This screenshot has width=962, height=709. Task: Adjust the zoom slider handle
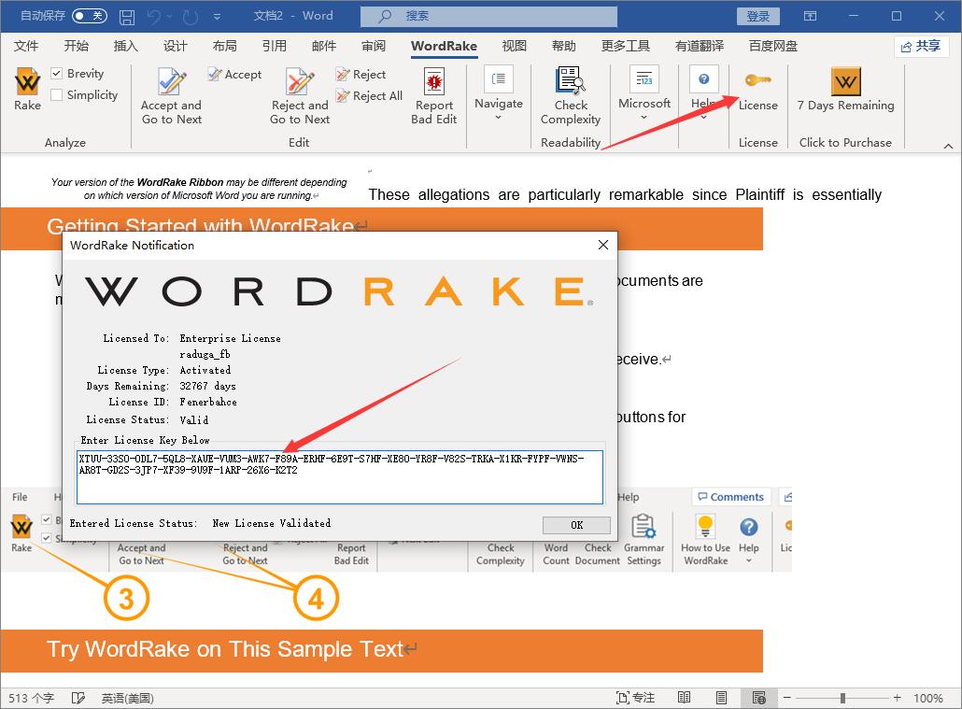pyautogui.click(x=843, y=698)
